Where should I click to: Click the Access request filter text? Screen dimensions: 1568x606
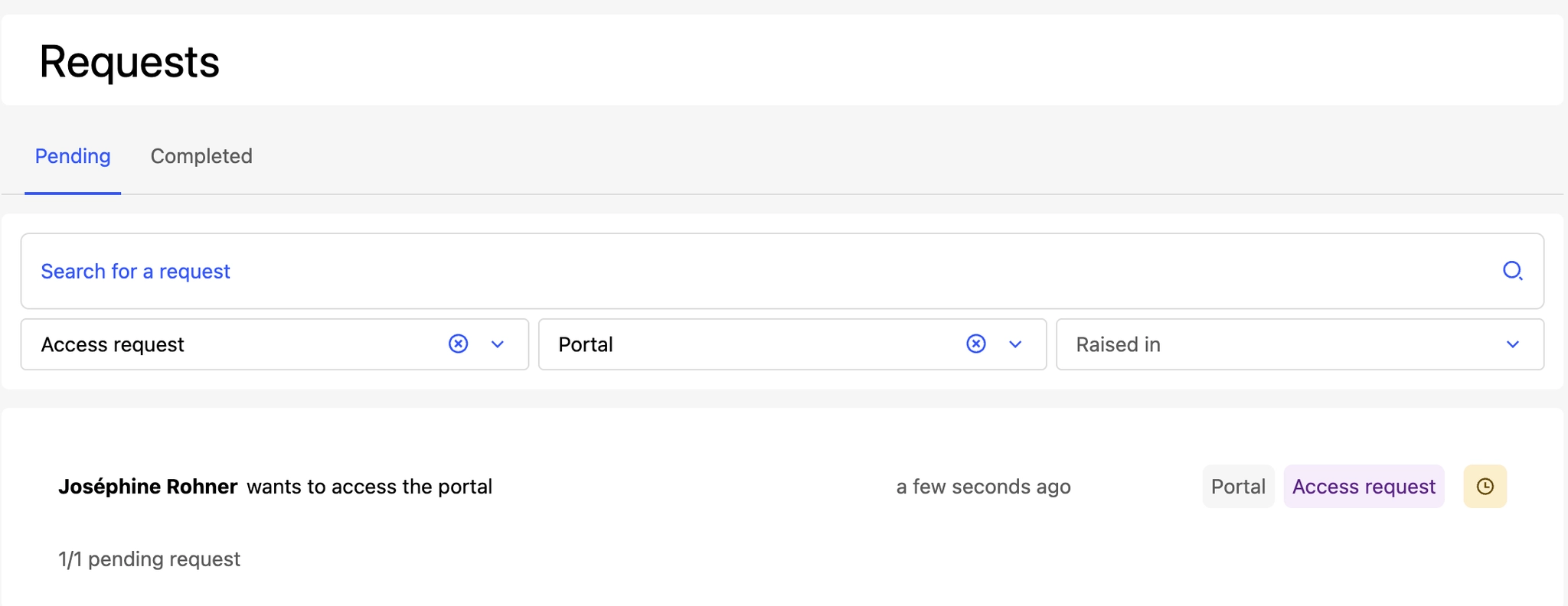[x=113, y=345]
